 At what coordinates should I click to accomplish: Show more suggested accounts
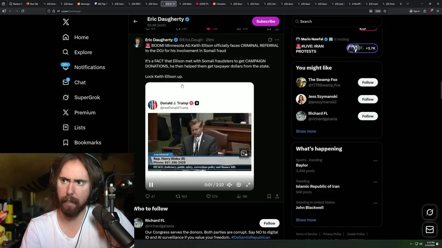click(306, 131)
